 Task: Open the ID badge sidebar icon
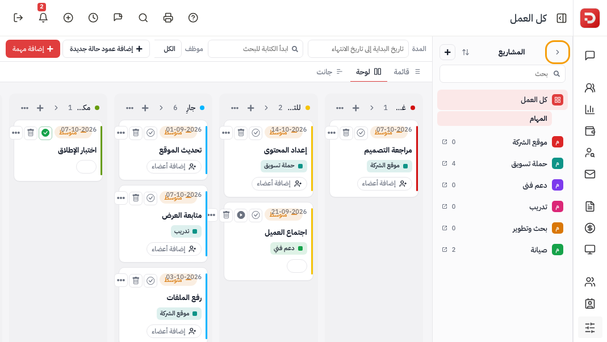click(589, 303)
